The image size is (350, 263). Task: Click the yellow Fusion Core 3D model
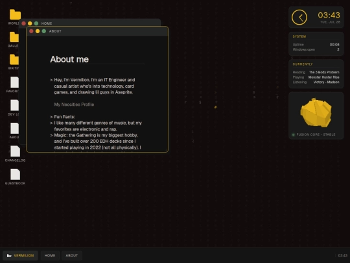tap(316, 113)
